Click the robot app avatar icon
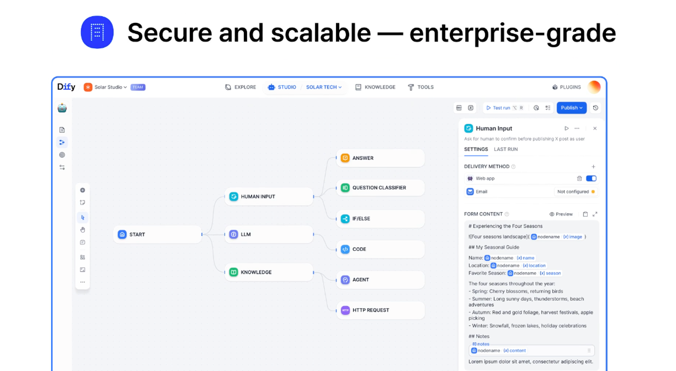676x371 pixels. pyautogui.click(x=62, y=108)
